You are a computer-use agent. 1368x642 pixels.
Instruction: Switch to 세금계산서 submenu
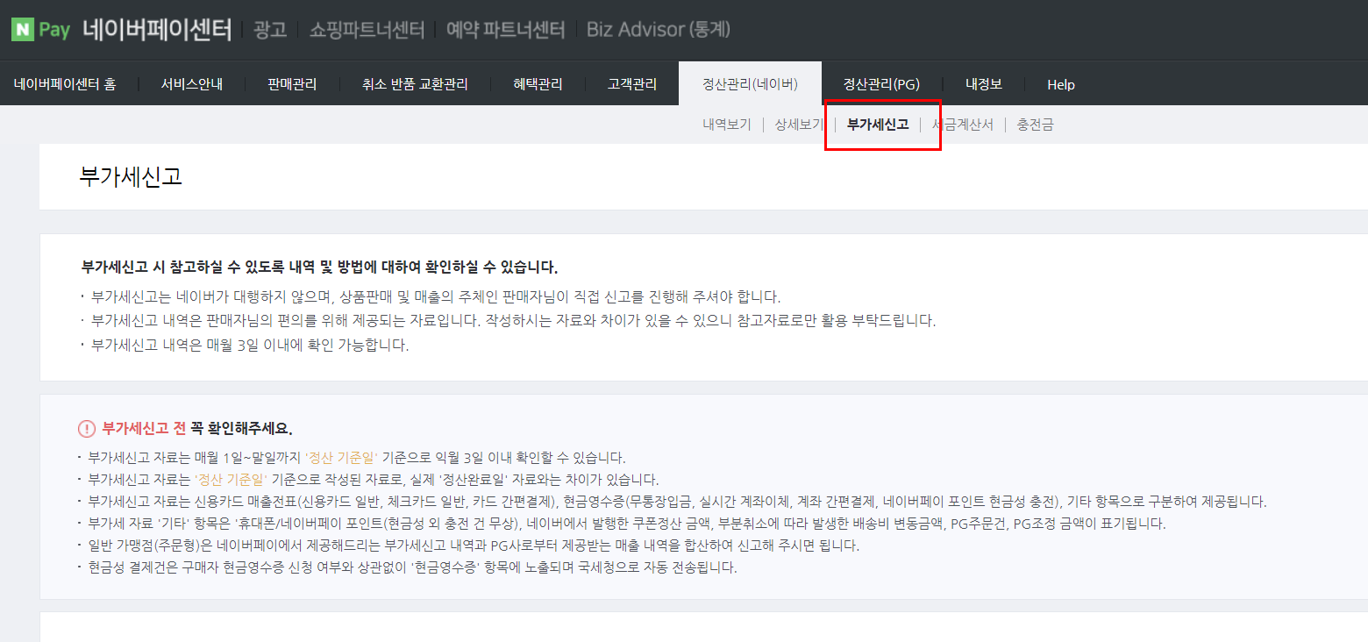click(x=963, y=125)
